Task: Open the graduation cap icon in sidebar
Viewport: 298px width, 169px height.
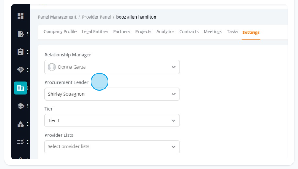Action: coord(21,106)
